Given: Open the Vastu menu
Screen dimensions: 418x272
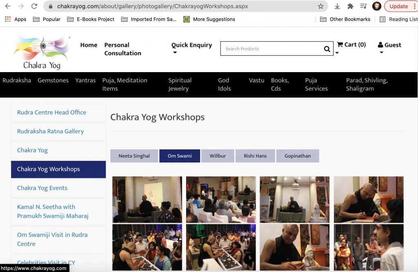Looking at the screenshot, I should click(x=256, y=80).
